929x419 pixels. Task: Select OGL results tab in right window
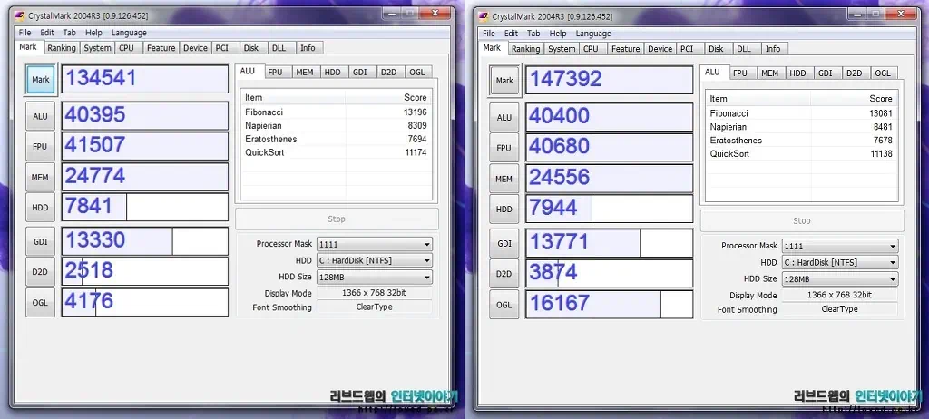click(x=883, y=73)
